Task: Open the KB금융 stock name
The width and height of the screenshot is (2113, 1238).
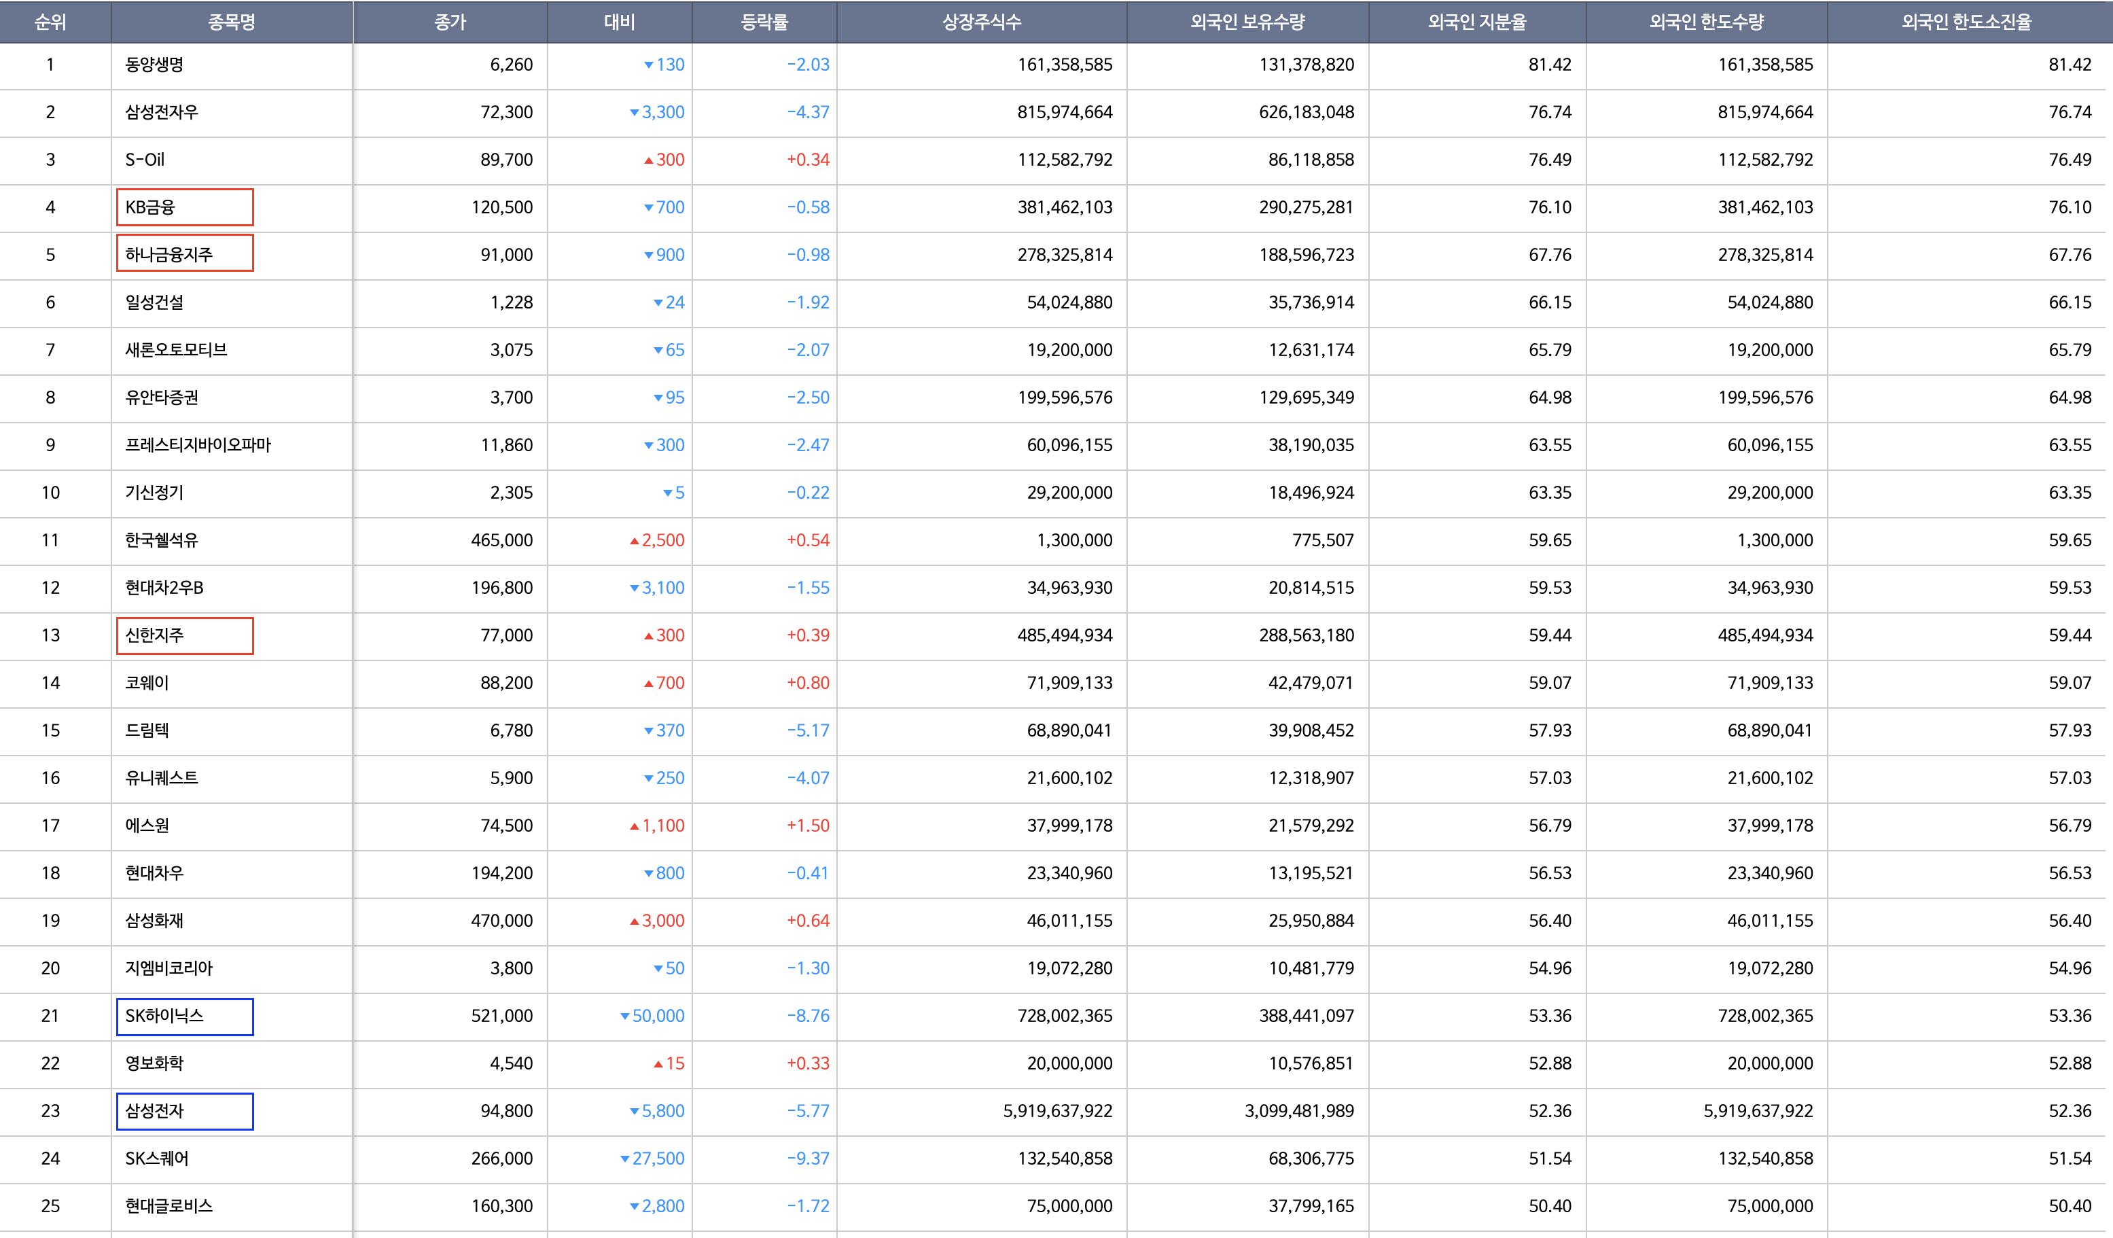Action: 150,207
